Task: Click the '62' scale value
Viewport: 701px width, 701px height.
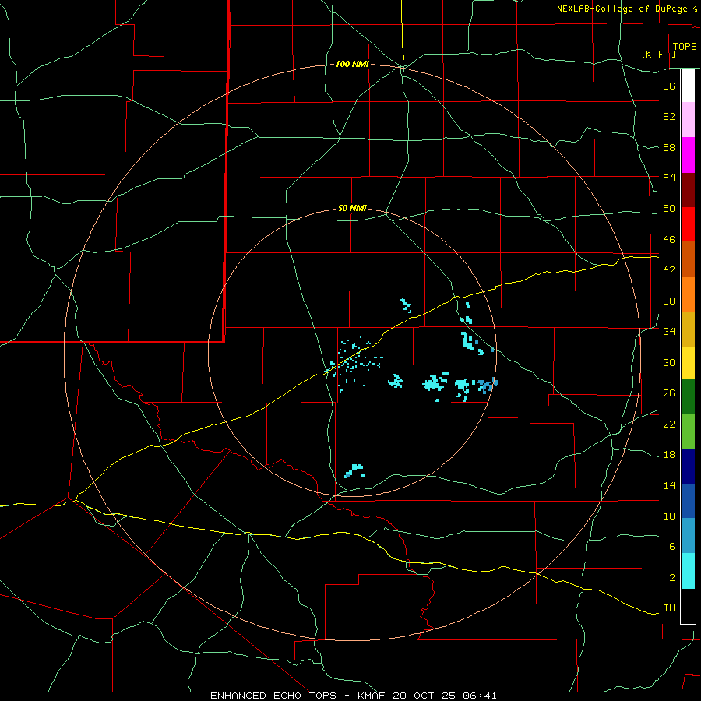Action: [x=669, y=116]
